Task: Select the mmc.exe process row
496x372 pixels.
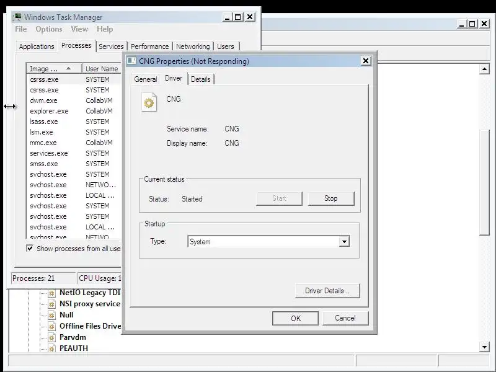Action: tap(74, 143)
